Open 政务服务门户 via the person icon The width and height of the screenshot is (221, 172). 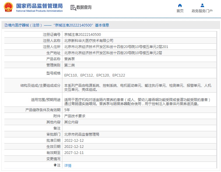[202, 6]
